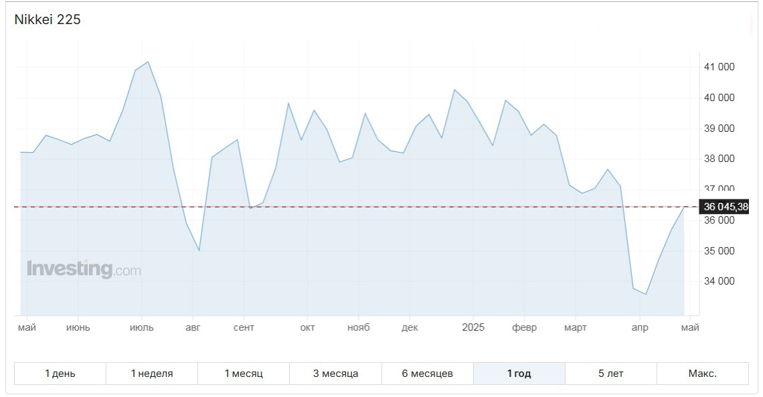Click the "май" label right after "апр"
This screenshot has width=763, height=397.
[690, 327]
